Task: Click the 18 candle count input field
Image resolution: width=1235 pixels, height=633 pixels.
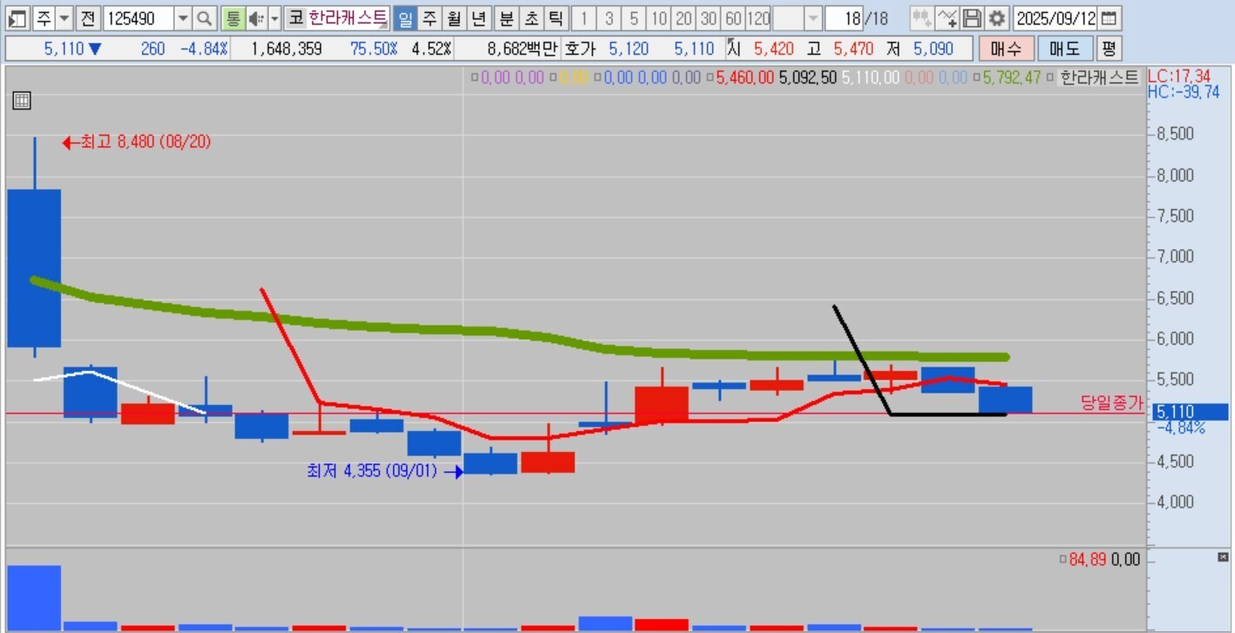Action: [x=845, y=18]
